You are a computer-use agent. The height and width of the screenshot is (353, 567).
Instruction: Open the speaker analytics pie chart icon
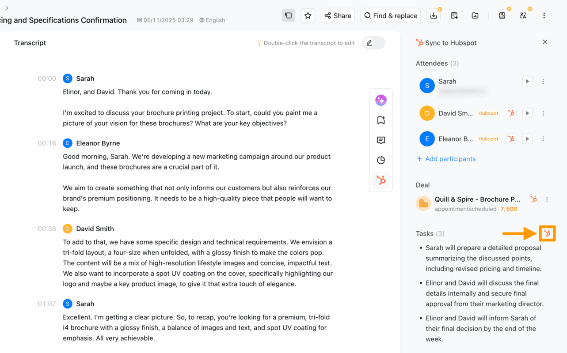[x=381, y=160]
